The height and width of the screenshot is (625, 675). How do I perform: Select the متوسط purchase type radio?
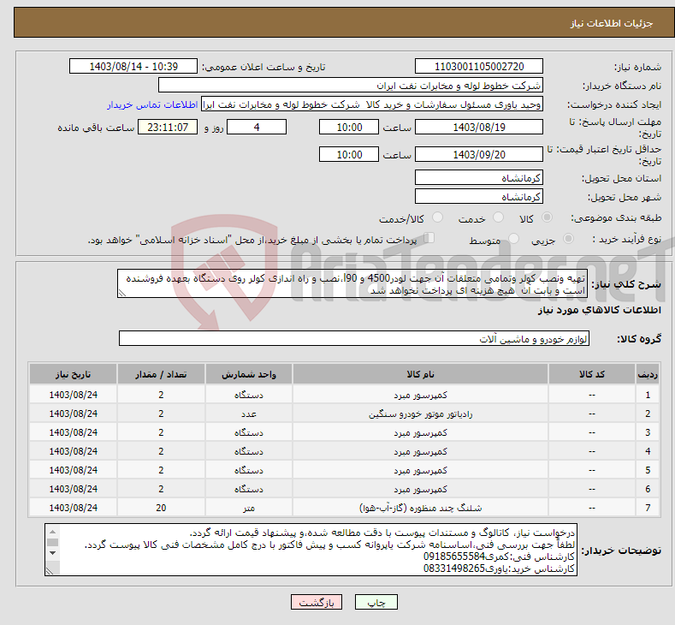click(x=513, y=239)
